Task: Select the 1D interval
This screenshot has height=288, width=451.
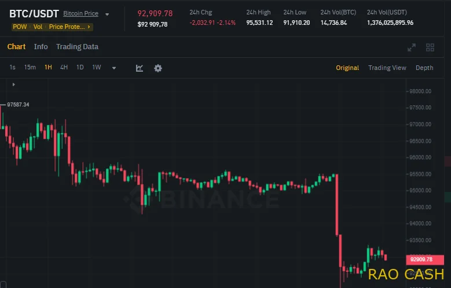Action: pos(80,67)
